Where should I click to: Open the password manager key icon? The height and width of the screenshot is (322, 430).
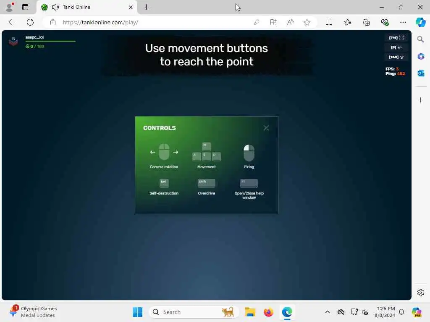[257, 23]
